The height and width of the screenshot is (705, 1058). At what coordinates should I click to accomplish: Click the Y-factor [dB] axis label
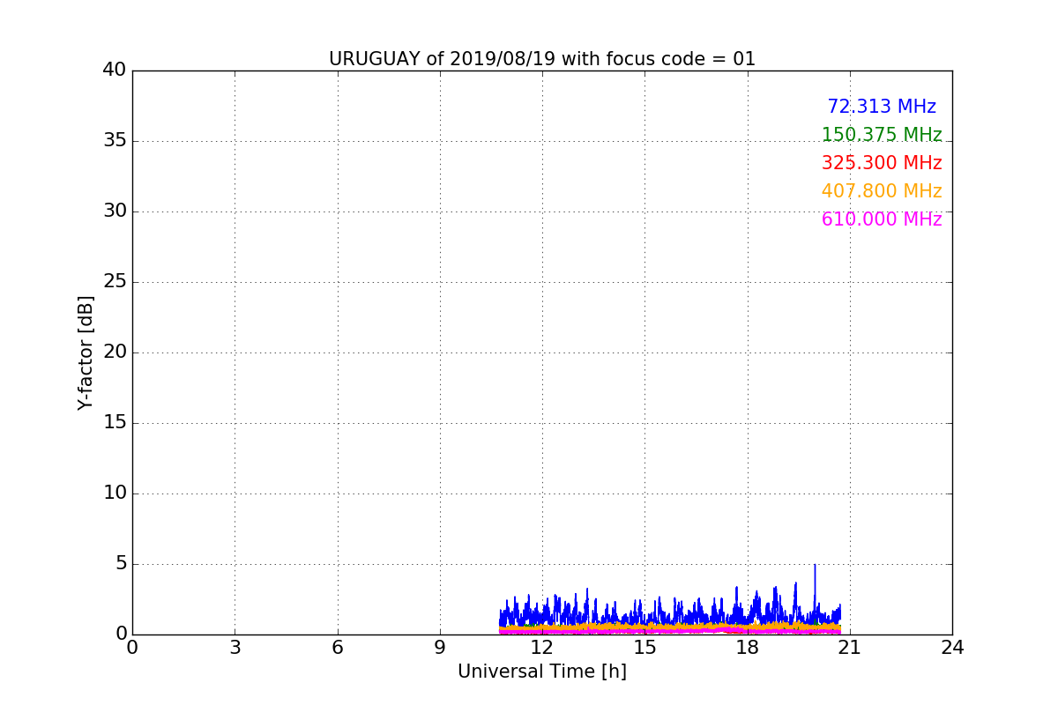86,352
